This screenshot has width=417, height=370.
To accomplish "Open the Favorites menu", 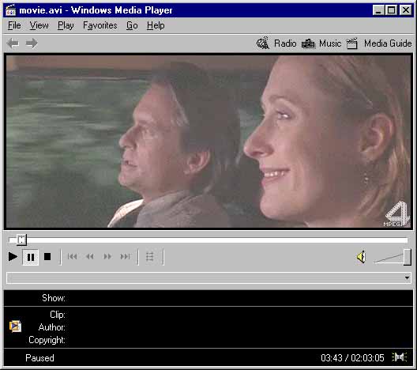I will pos(100,25).
